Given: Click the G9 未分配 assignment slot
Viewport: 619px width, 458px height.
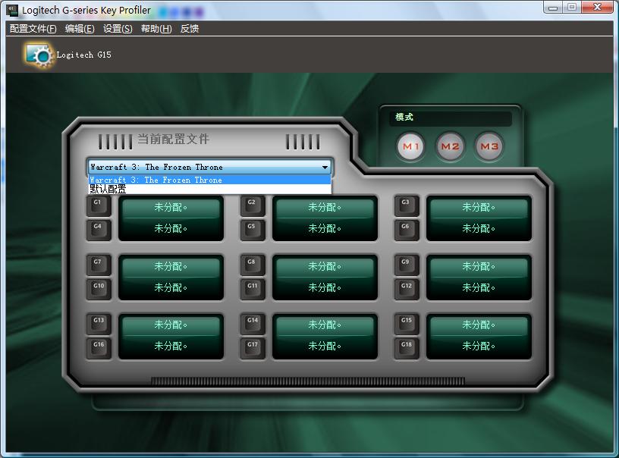Looking at the screenshot, I should (479, 267).
